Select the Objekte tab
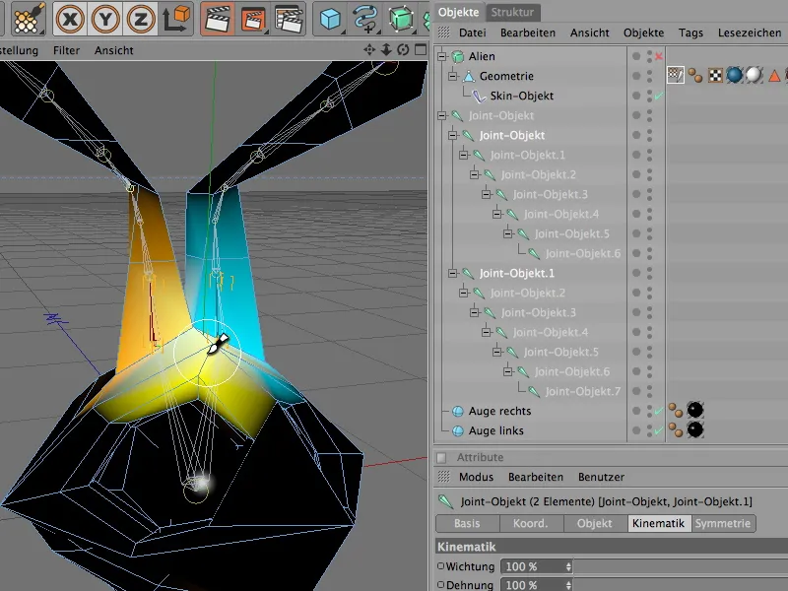 (458, 12)
